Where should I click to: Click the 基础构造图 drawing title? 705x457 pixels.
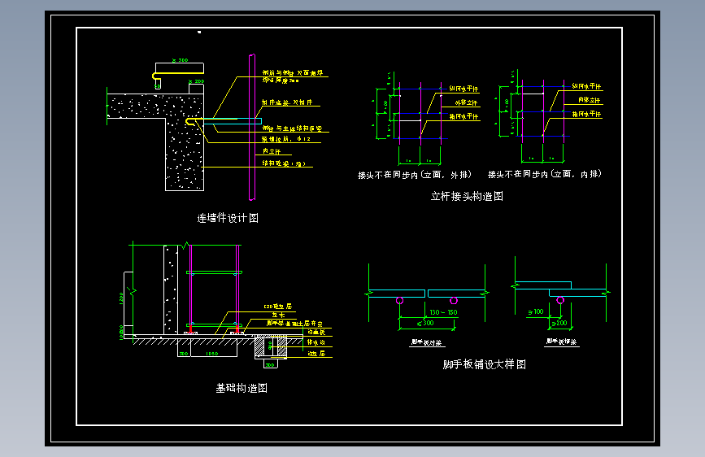(x=242, y=388)
